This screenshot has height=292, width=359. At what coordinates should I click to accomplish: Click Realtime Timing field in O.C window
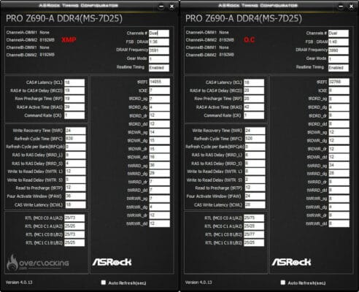pyautogui.click(x=339, y=68)
